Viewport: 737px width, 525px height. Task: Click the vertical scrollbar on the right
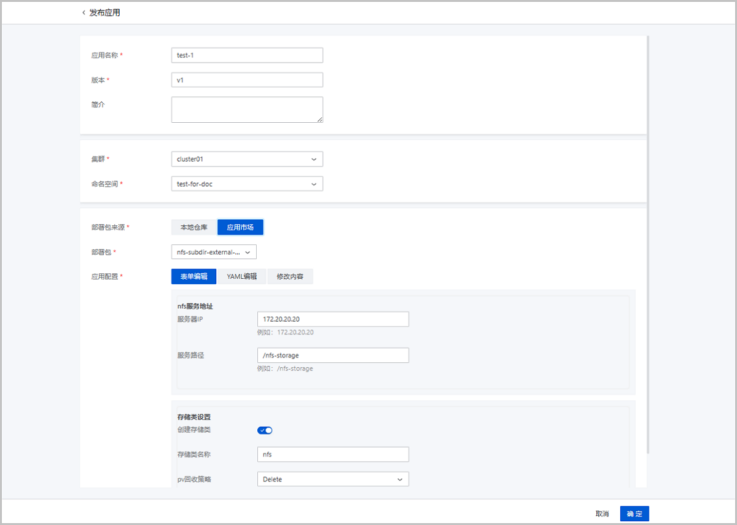pos(648,246)
